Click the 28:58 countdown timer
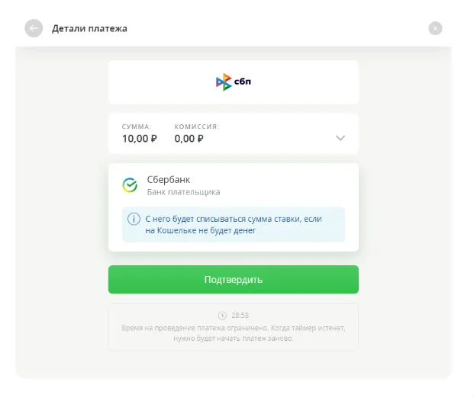474x398 pixels. tap(240, 315)
